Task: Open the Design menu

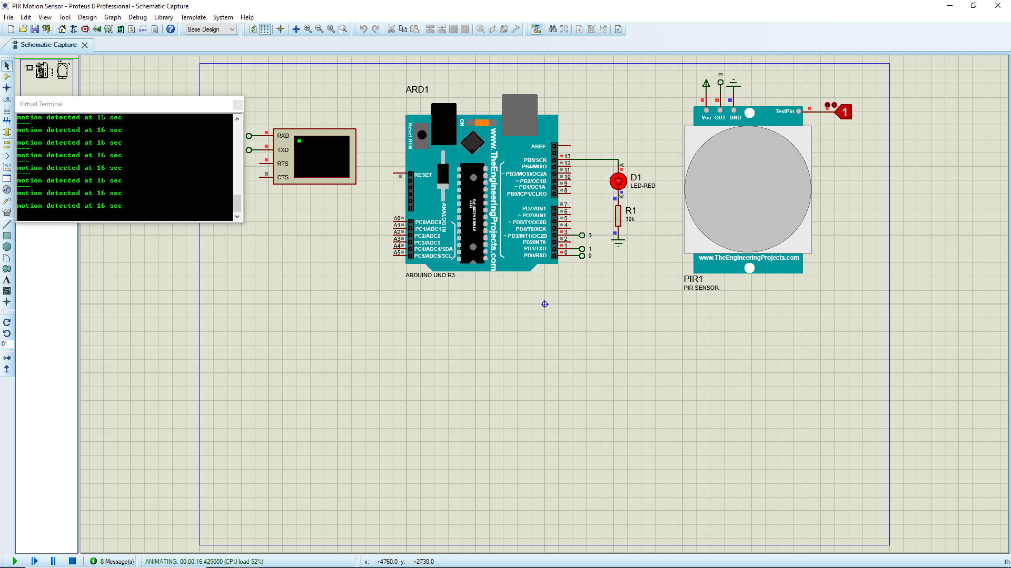Action: point(87,17)
